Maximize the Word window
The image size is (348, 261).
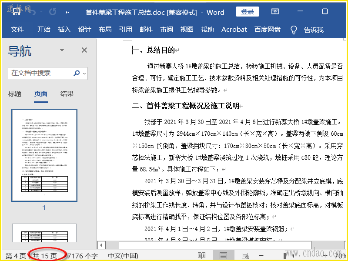[325, 11]
